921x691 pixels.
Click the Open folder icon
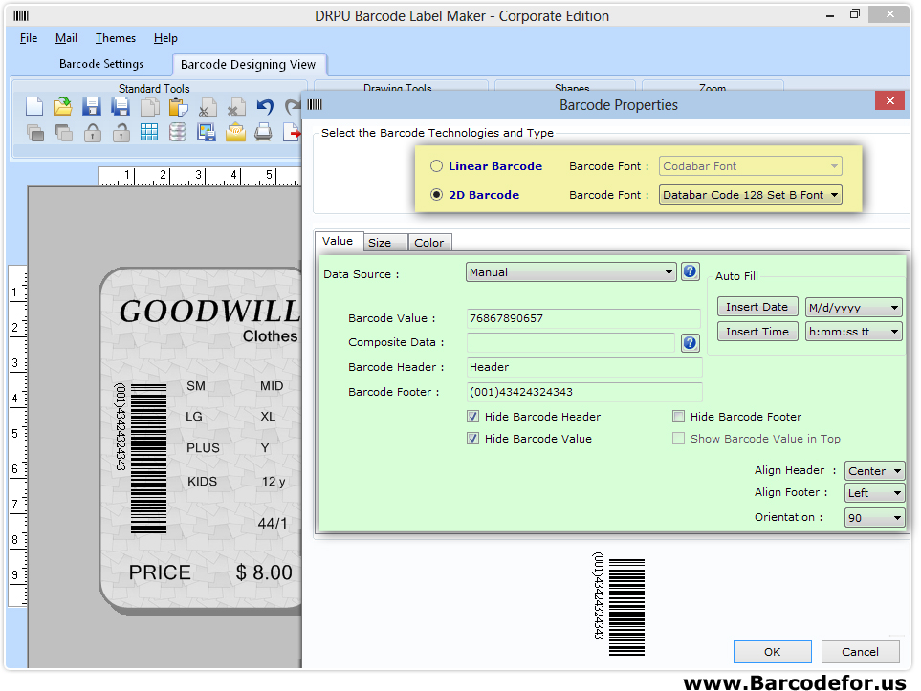(x=63, y=107)
